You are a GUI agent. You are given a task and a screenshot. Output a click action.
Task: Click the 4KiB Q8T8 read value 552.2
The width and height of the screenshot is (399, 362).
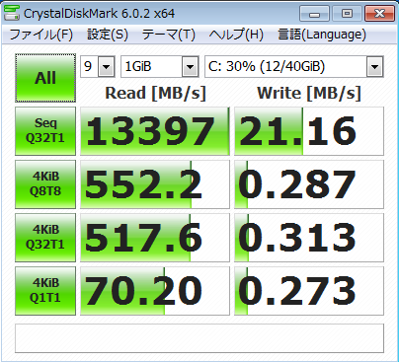click(x=155, y=184)
